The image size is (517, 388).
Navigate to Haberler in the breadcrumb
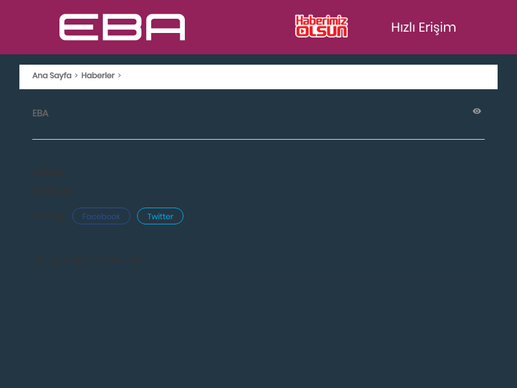(98, 76)
